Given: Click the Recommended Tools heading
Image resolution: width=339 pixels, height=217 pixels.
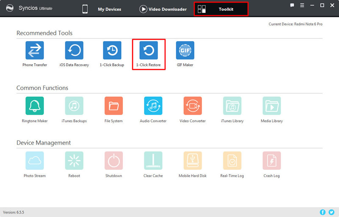Looking at the screenshot, I should click(44, 33).
